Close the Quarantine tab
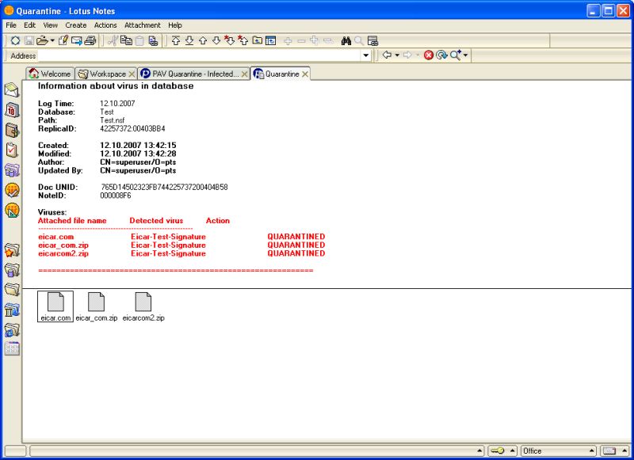Viewport: 634px width, 460px height. [x=305, y=74]
